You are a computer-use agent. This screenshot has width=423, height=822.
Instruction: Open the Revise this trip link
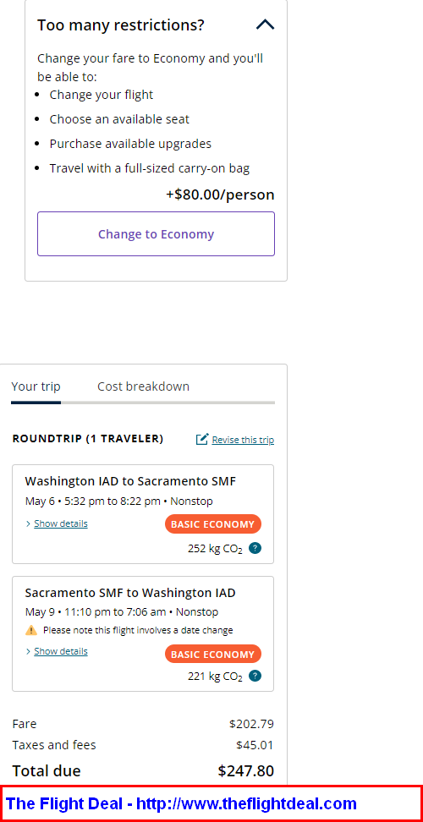pyautogui.click(x=243, y=440)
